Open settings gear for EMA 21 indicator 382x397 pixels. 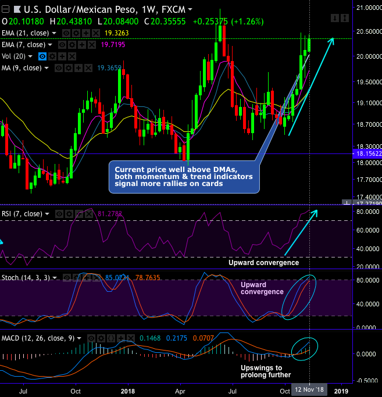coord(76,33)
